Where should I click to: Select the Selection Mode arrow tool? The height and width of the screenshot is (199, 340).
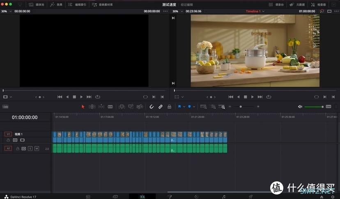(x=83, y=107)
